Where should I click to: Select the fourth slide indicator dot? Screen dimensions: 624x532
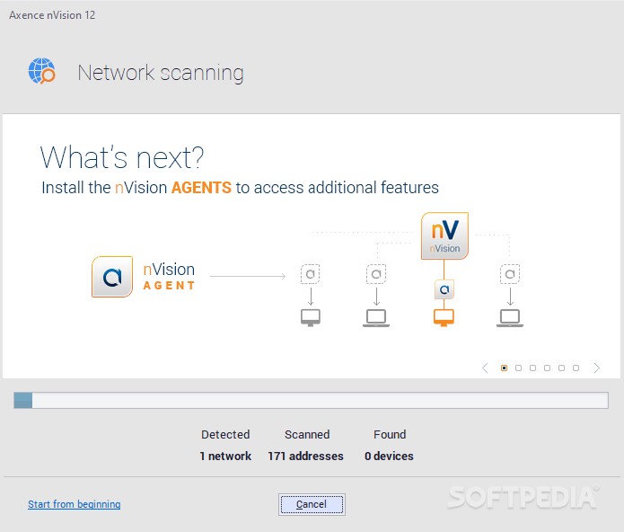(547, 368)
